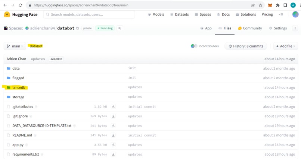Viewport: 301px width, 159px height.
Task: Bookmark this page with the star icon
Action: pos(260,5)
